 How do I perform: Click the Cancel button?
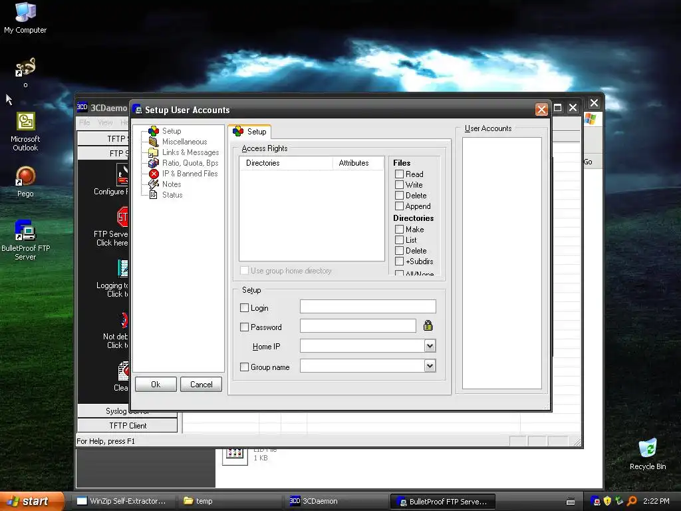click(201, 384)
